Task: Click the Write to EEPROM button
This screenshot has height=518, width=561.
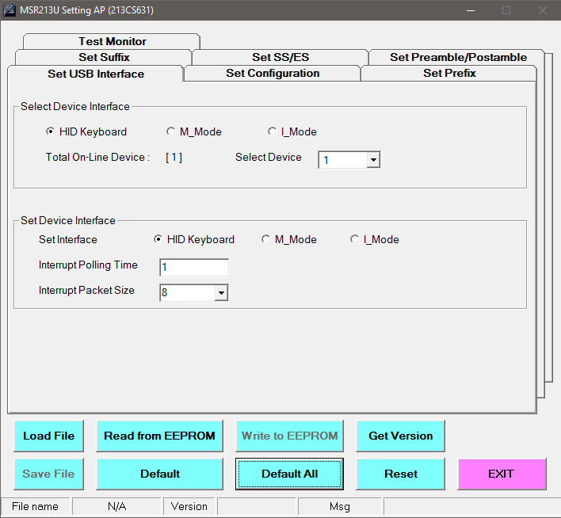Action: tap(289, 436)
